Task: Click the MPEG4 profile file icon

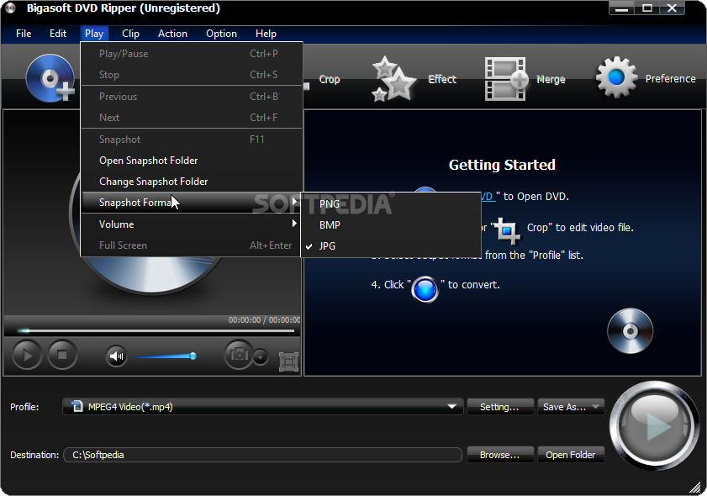Action: click(x=77, y=406)
